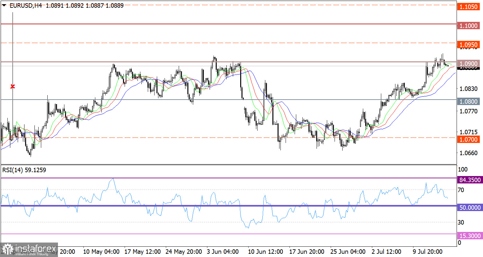Select the 1.1050 price level label
Viewport: 483px width, 257px height.
point(469,7)
